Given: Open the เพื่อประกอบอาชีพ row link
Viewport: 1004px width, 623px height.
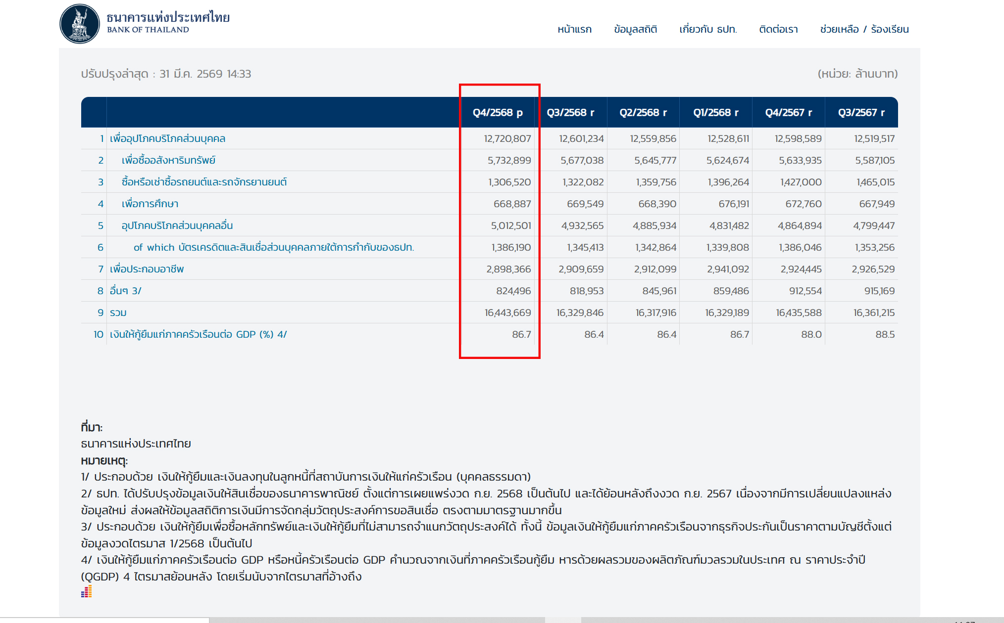Looking at the screenshot, I should tap(147, 269).
